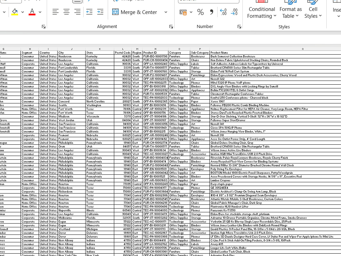Image resolution: width=341 pixels, height=256 pixels.
Task: Click cell with FUR-BO-10001798
Action: click(155, 56)
